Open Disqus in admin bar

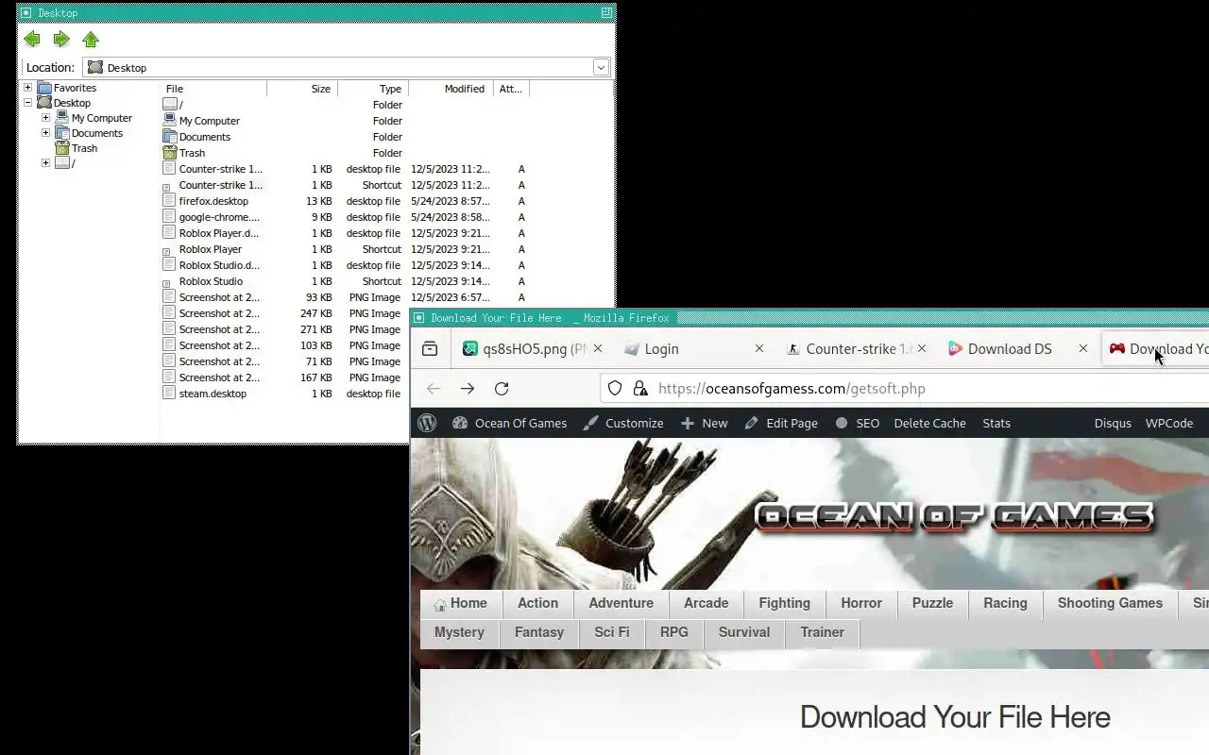click(1113, 423)
